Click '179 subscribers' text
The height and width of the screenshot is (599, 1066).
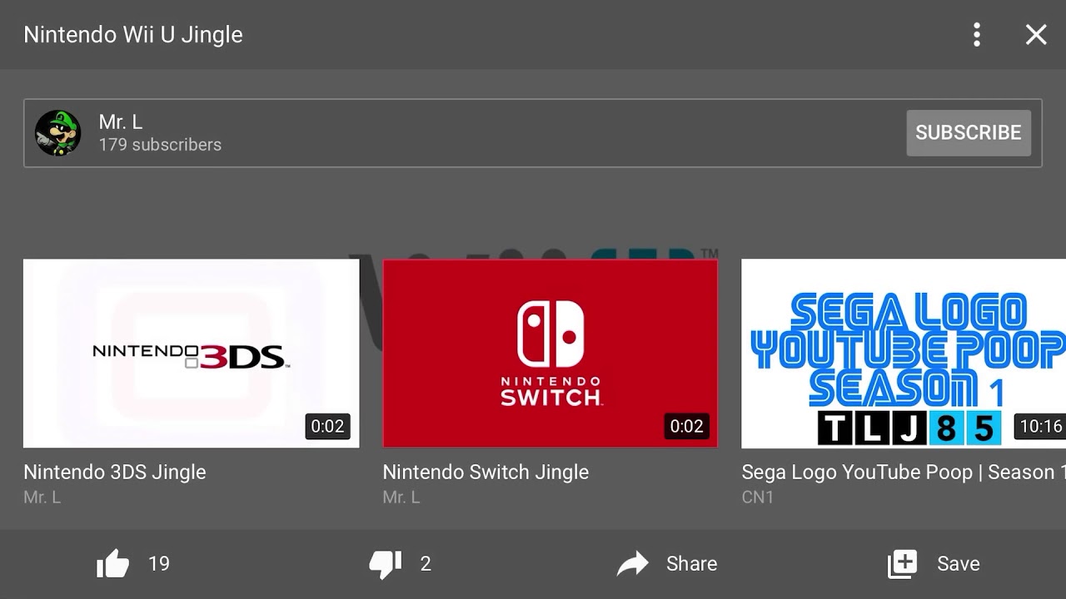tap(160, 145)
